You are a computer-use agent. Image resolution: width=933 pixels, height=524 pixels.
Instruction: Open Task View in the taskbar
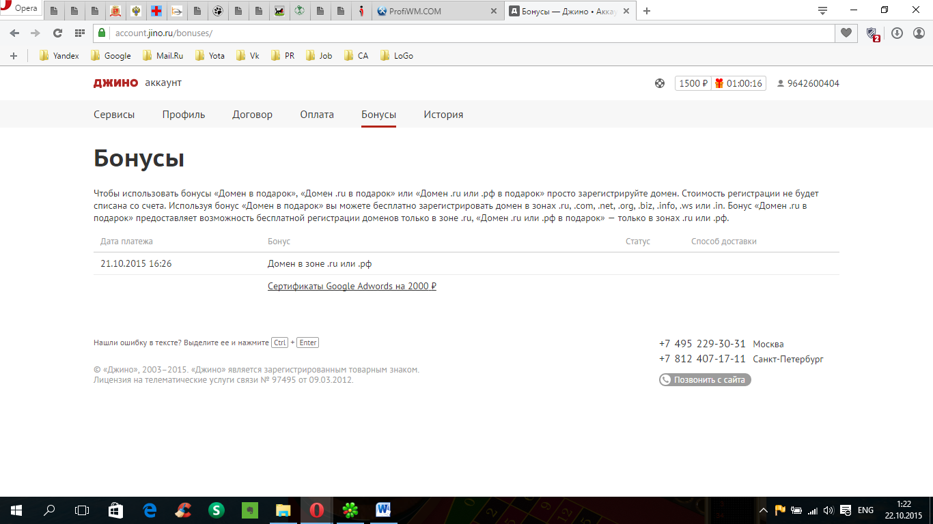click(82, 510)
